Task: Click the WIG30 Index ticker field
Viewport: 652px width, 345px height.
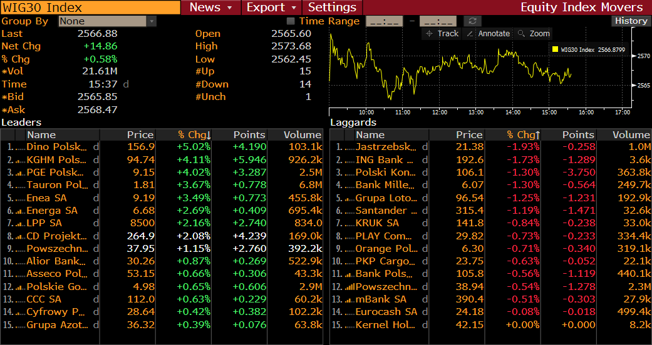Action: 90,7
